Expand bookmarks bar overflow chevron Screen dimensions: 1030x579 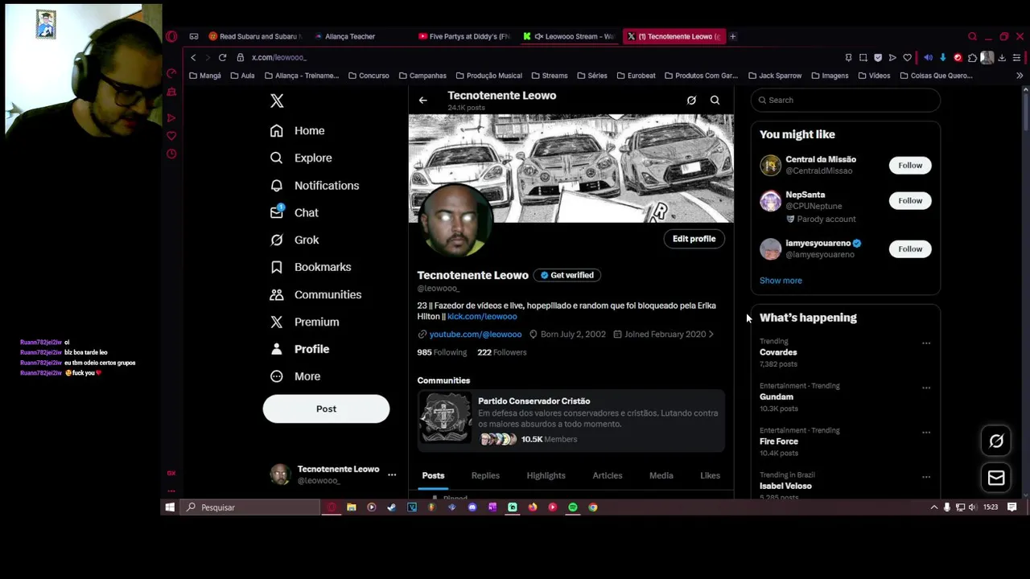click(x=1020, y=76)
